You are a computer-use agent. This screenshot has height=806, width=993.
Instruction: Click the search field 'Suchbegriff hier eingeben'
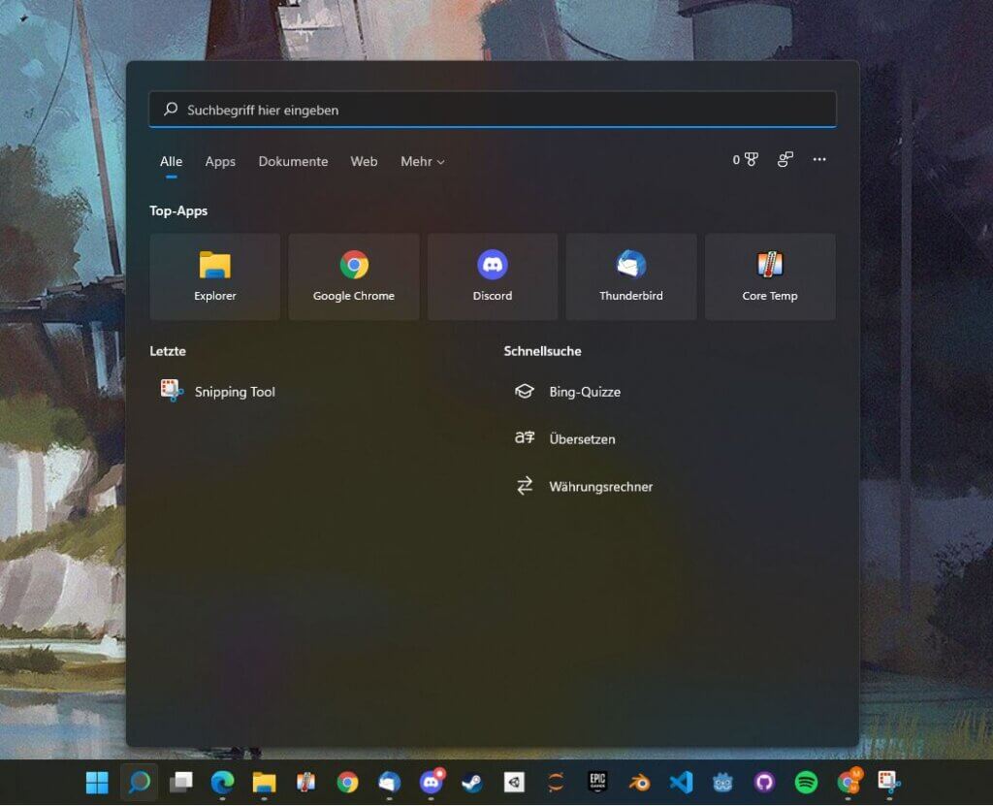pos(493,110)
